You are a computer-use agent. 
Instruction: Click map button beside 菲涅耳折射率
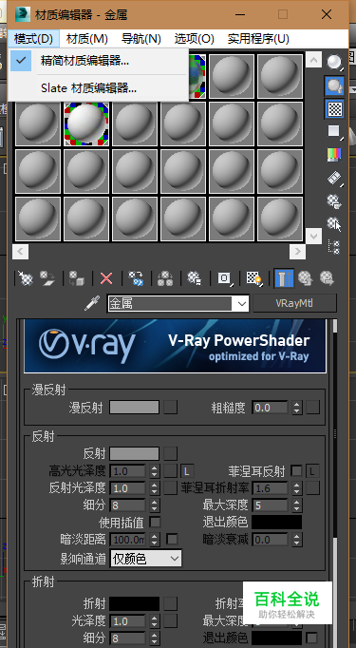point(312,488)
